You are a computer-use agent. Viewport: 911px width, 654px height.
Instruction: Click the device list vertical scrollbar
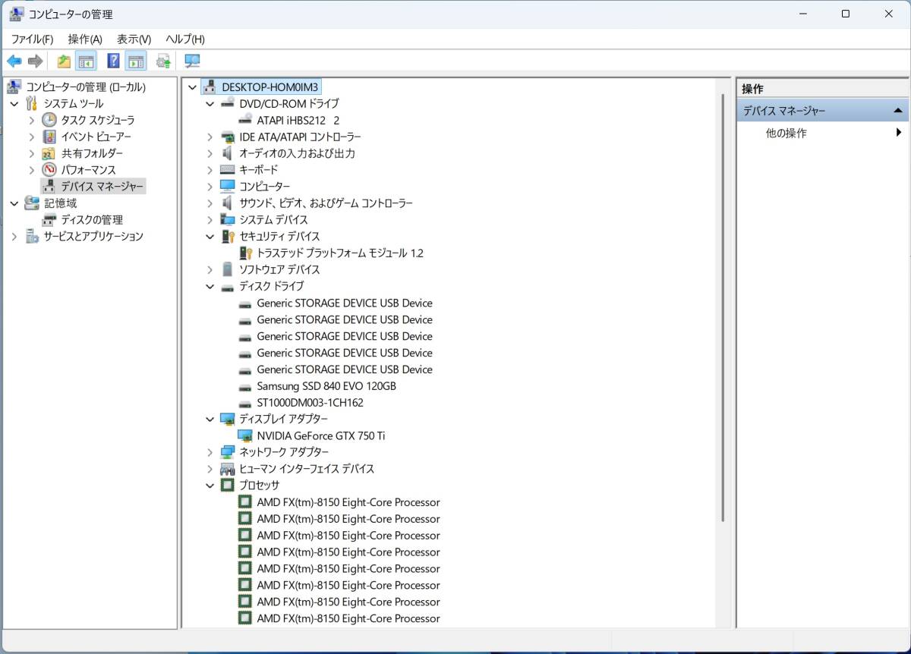[722, 307]
